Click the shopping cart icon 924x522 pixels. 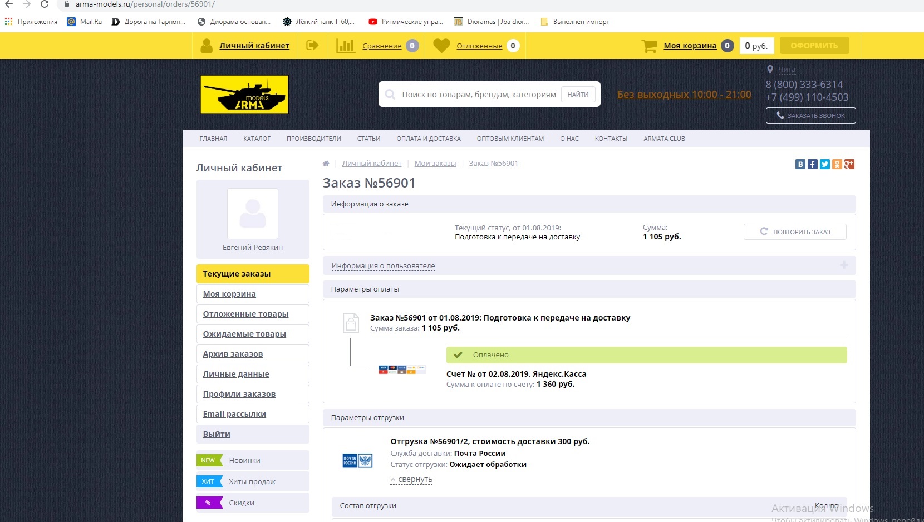(x=649, y=46)
